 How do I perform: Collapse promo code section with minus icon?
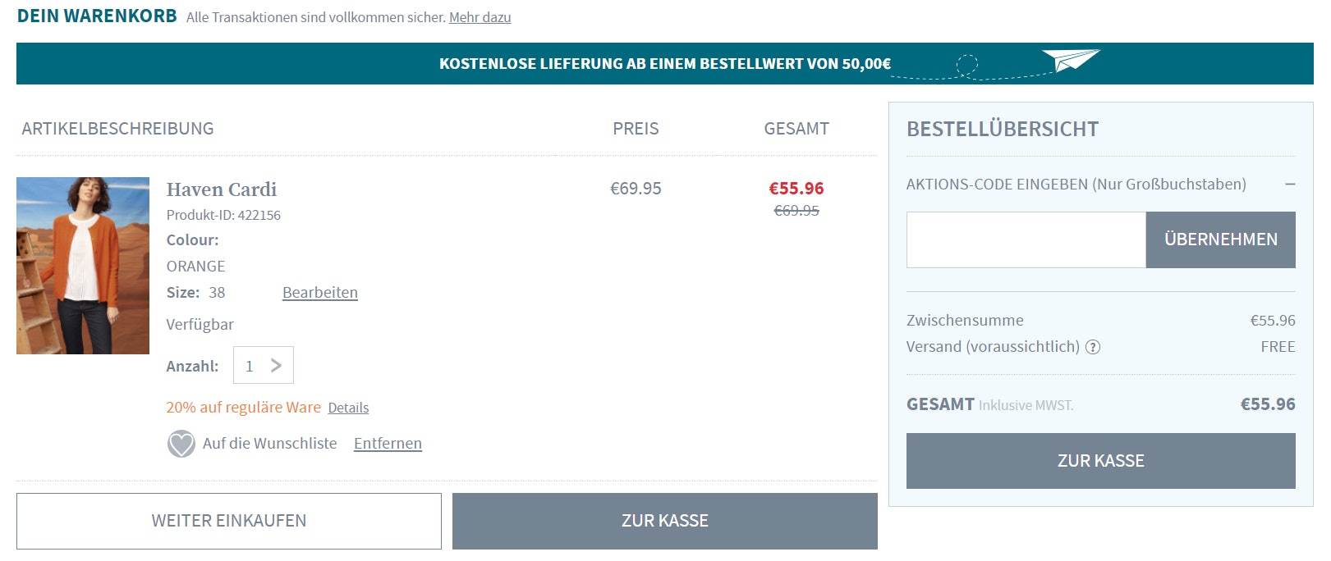pyautogui.click(x=1290, y=185)
